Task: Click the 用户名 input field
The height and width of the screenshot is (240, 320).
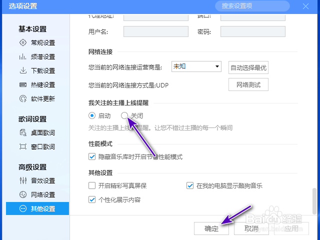Action: pos(156,31)
